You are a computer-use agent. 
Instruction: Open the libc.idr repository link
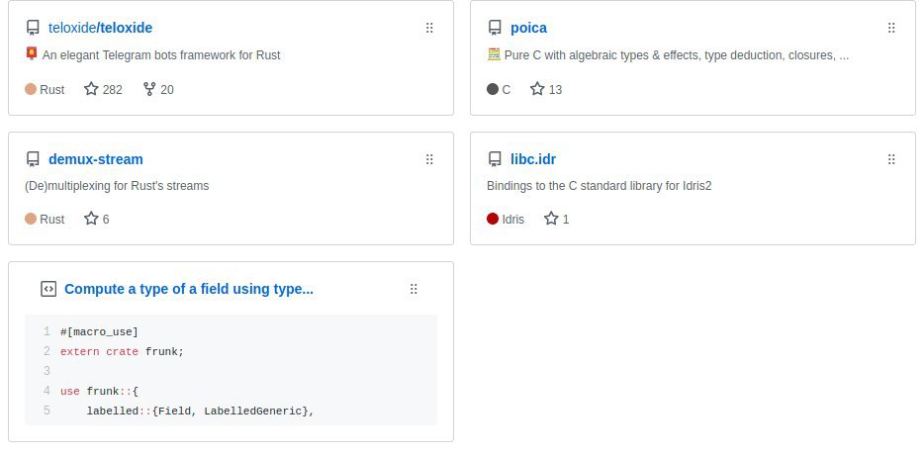tap(532, 159)
